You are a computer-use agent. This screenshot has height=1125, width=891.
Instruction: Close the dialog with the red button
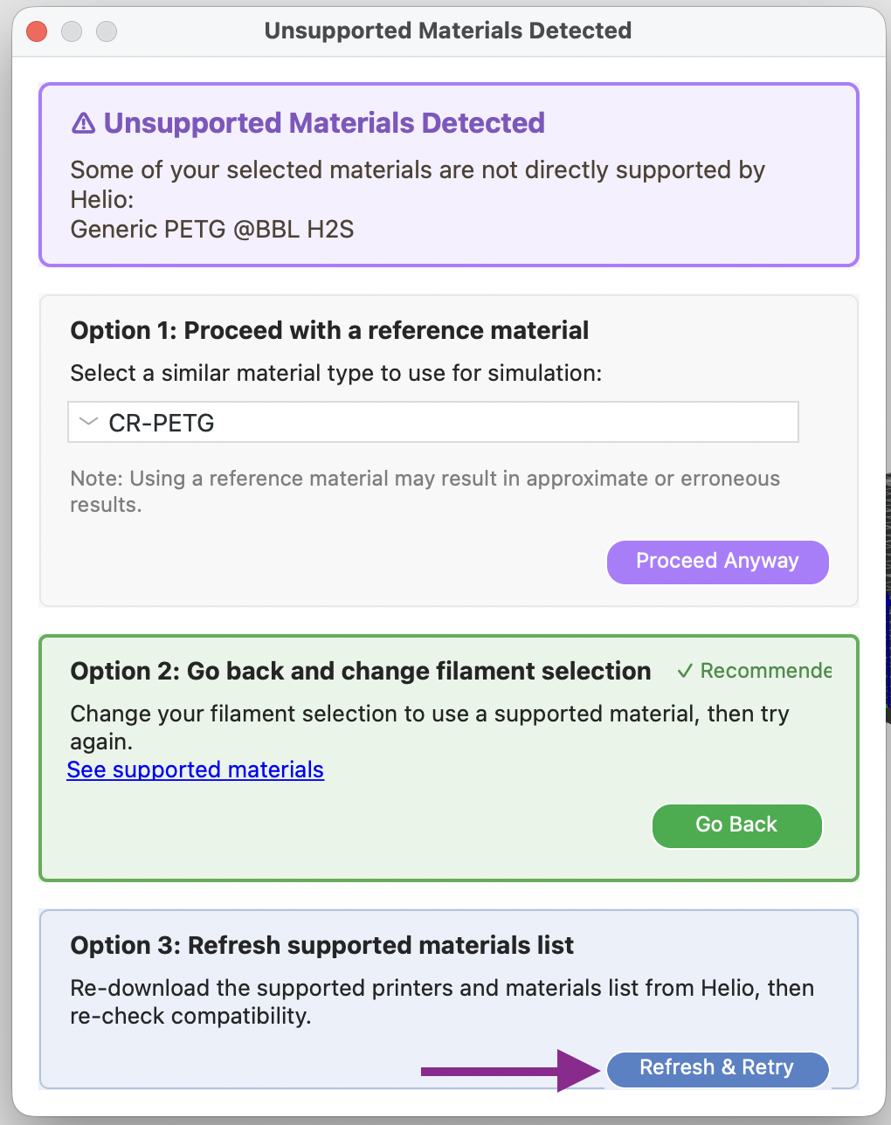tap(37, 31)
